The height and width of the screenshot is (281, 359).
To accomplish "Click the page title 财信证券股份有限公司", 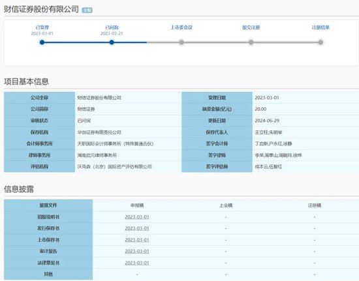I will [x=41, y=9].
